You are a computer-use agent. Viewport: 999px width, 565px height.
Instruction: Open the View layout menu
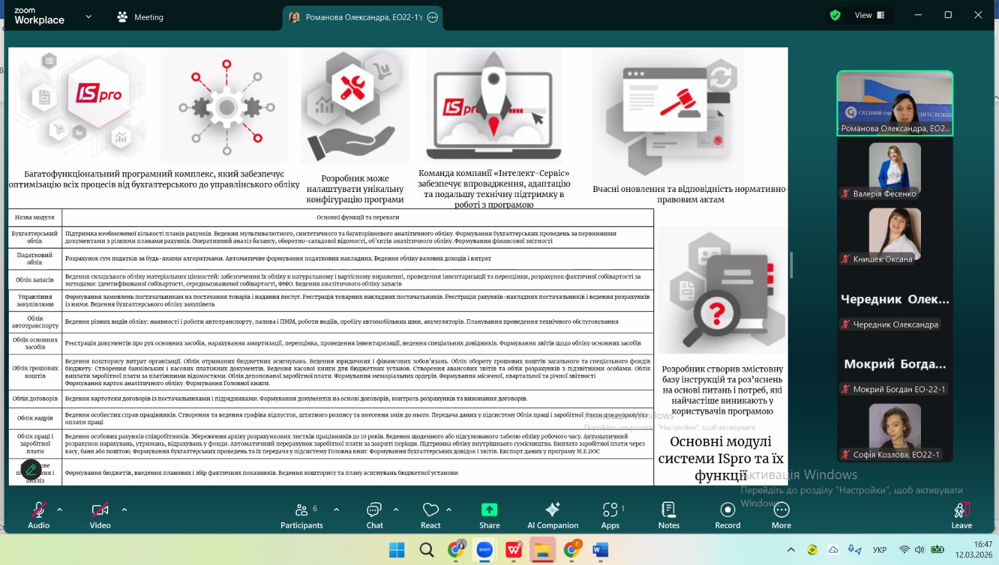coord(869,15)
